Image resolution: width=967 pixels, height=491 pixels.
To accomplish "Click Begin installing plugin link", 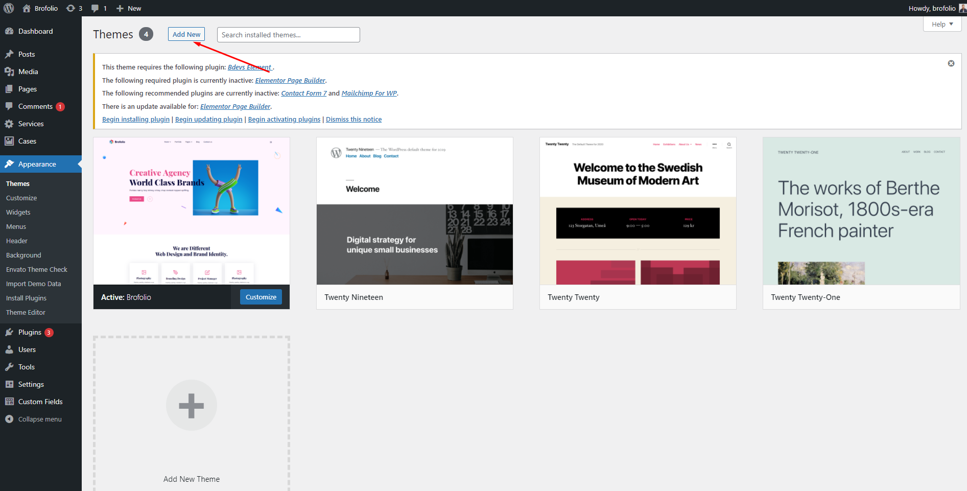I will (x=136, y=119).
